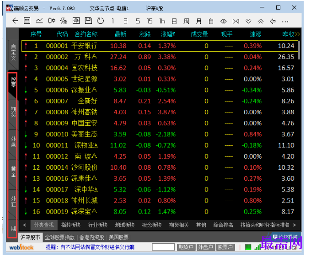The image size is (311, 257).
Task: Sort by the 涨幅% column header
Action: click(168, 34)
